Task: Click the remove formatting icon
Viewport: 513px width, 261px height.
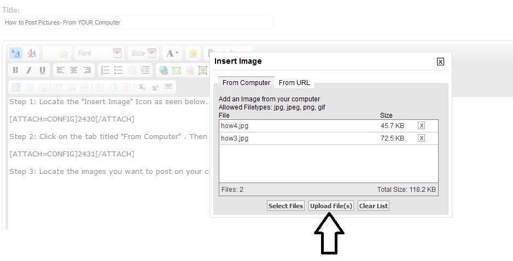Action: pos(32,53)
